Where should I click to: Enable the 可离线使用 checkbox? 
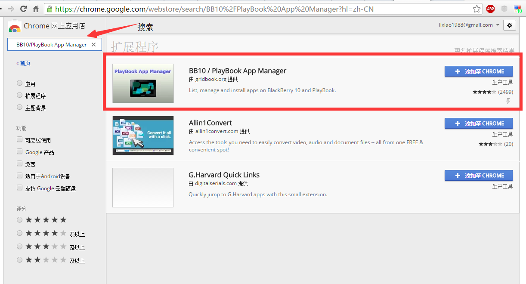[19, 139]
